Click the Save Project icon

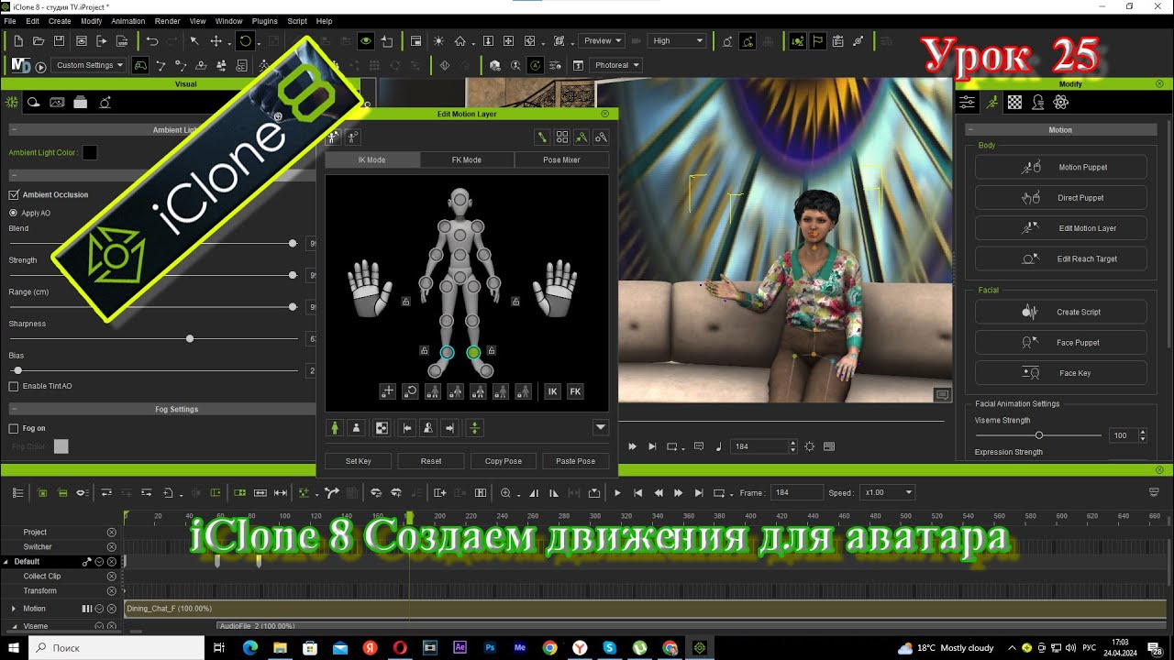coord(59,40)
